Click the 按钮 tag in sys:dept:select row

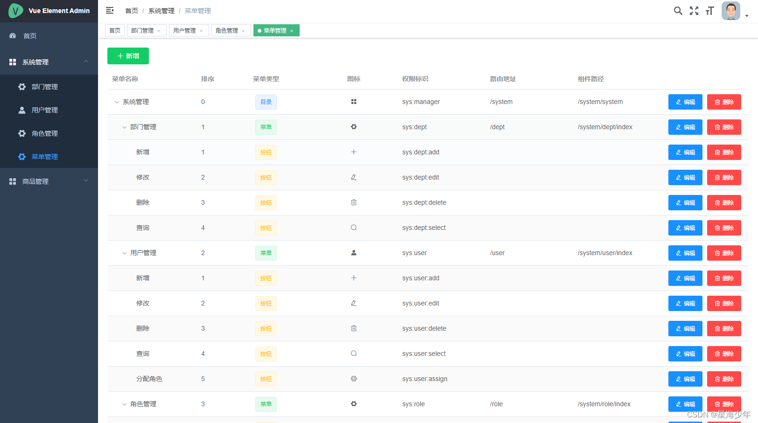266,228
